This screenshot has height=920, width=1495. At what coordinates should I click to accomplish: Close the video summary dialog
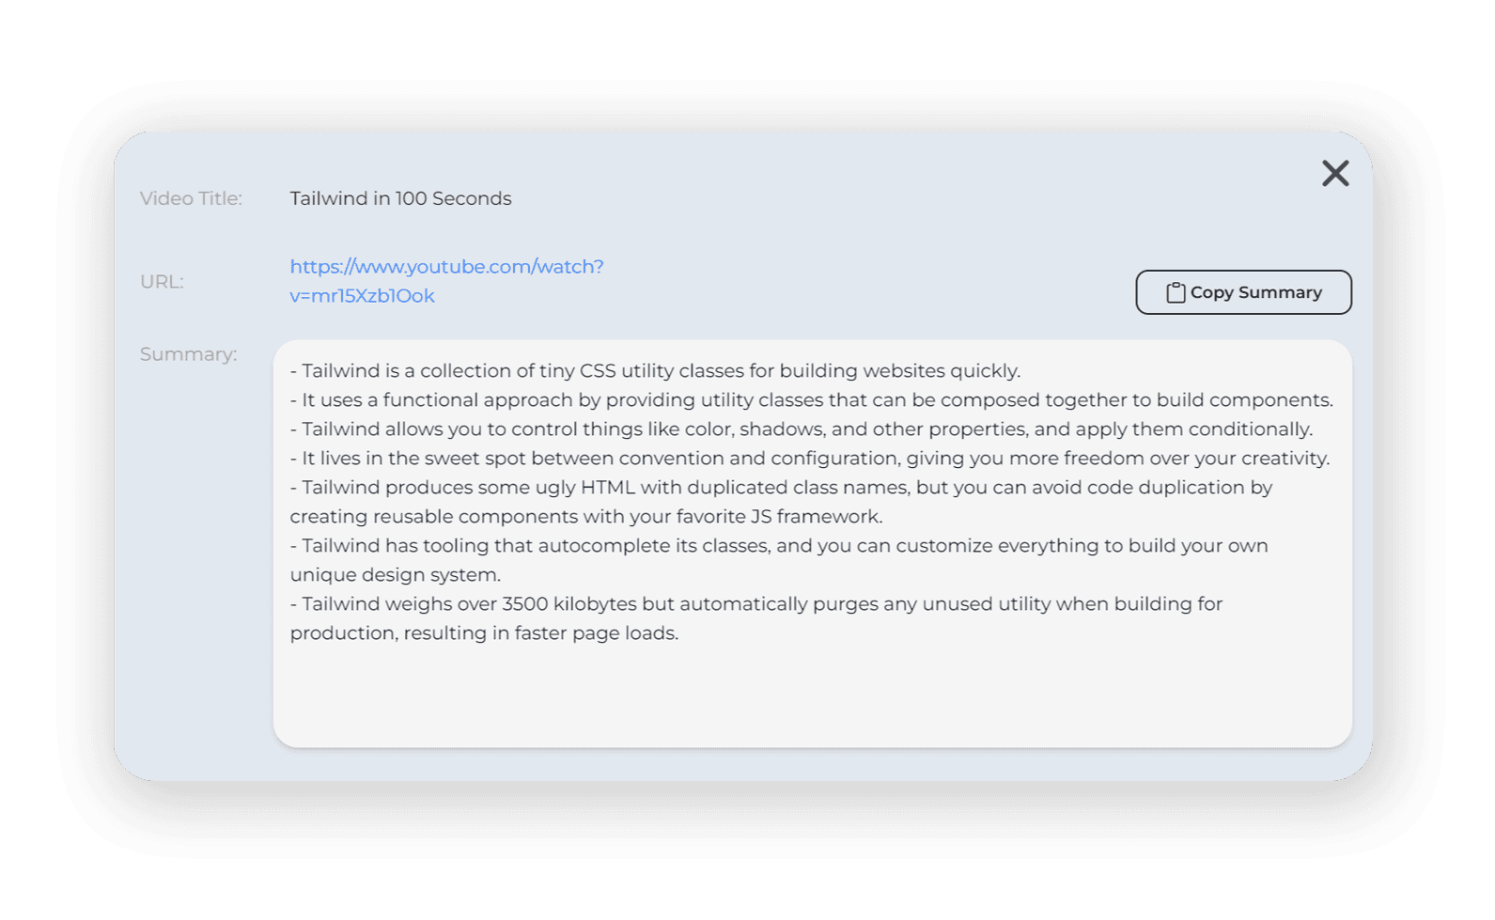[1335, 174]
